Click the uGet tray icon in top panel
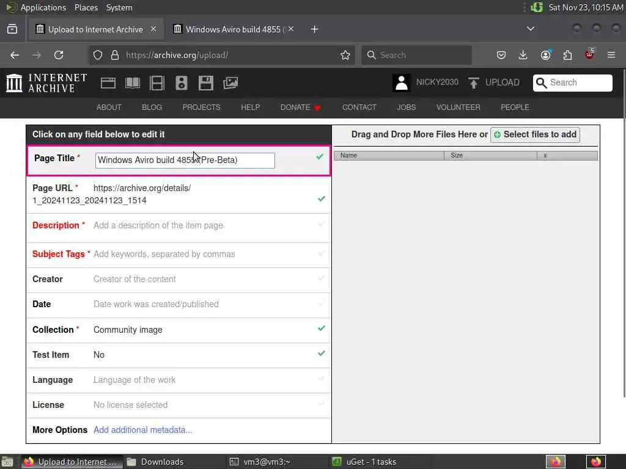The height and width of the screenshot is (469, 626). [x=537, y=7]
